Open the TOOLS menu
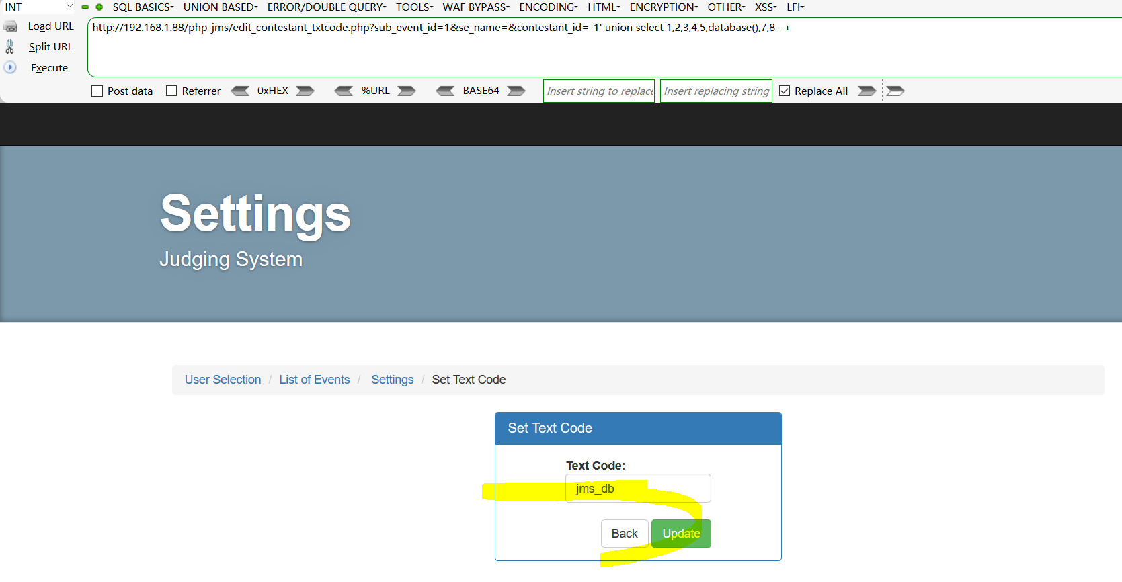Viewport: 1122px width, 582px height. pos(414,7)
